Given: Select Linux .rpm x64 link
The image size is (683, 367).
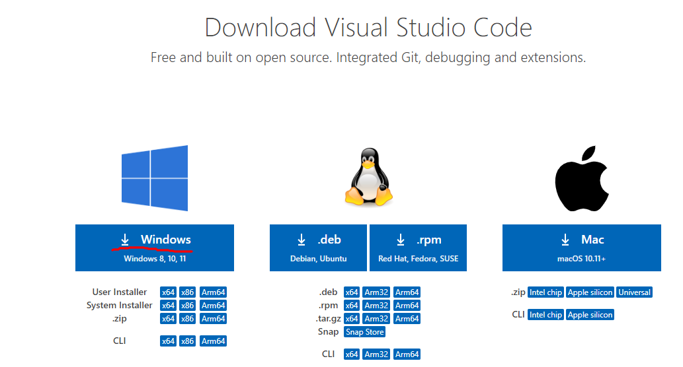Looking at the screenshot, I should point(352,305).
